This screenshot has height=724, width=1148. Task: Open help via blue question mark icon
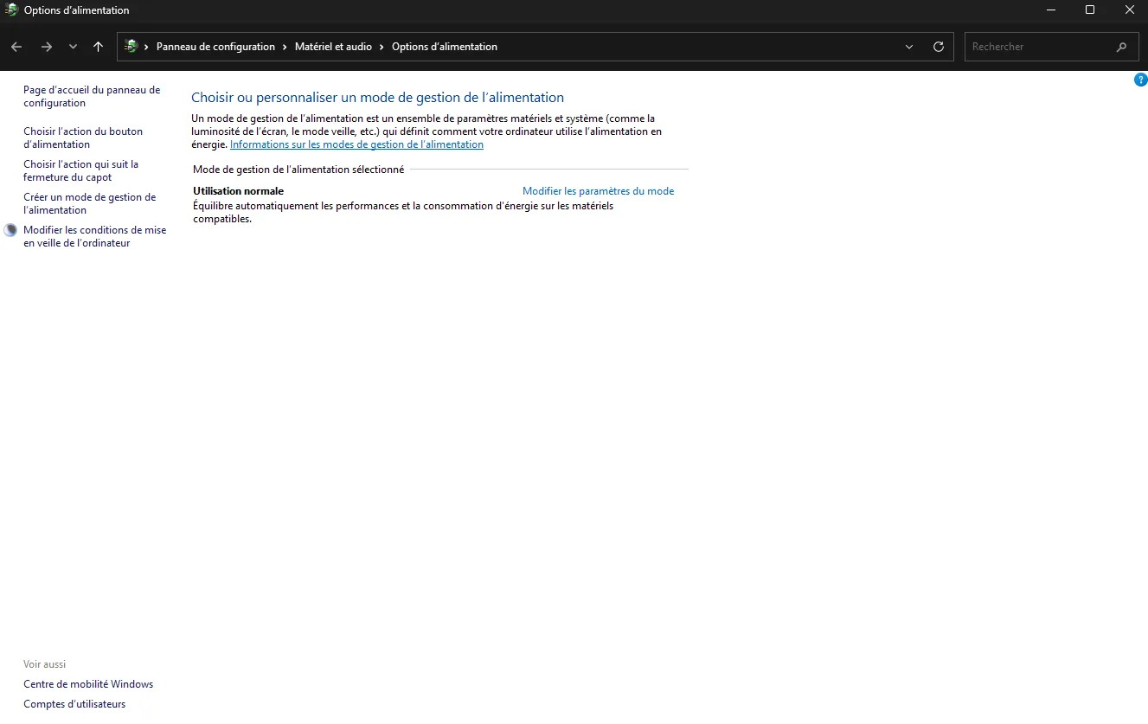click(1140, 80)
